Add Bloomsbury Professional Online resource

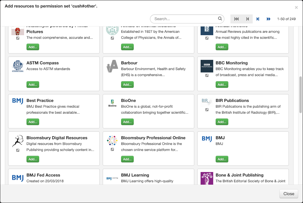coord(127,159)
